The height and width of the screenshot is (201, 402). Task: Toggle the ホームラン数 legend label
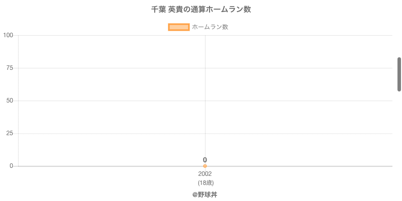point(210,27)
